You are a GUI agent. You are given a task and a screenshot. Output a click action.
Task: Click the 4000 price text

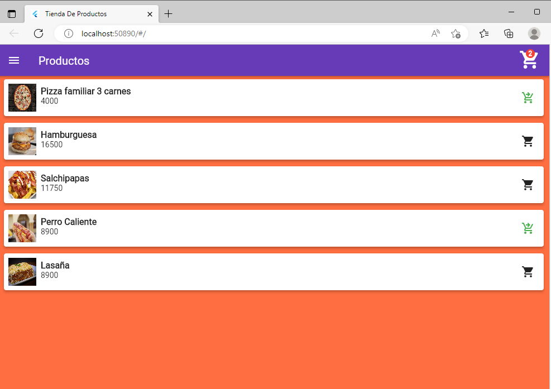tap(50, 101)
